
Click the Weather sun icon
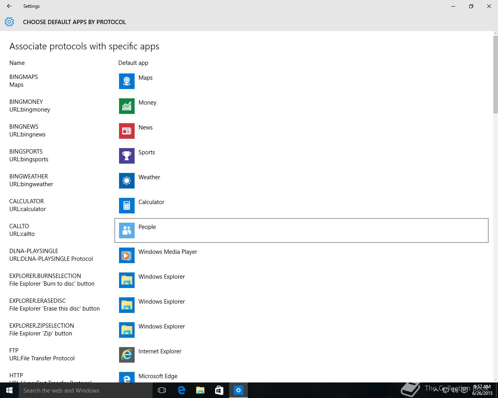126,181
